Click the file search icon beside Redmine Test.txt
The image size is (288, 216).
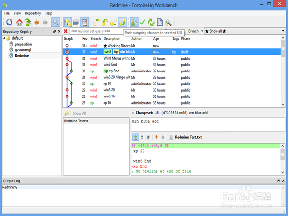pos(171,137)
